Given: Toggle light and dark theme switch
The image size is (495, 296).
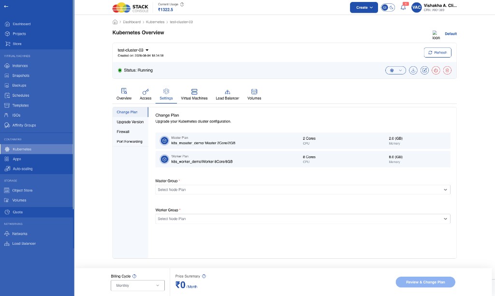Looking at the screenshot, I should (x=388, y=8).
